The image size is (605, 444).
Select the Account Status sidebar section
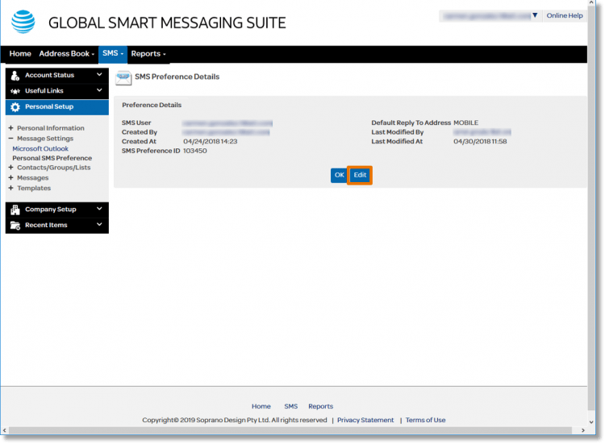(57, 76)
